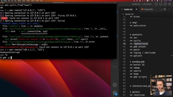
Task: Open the Help menu
Action: [41, 1]
